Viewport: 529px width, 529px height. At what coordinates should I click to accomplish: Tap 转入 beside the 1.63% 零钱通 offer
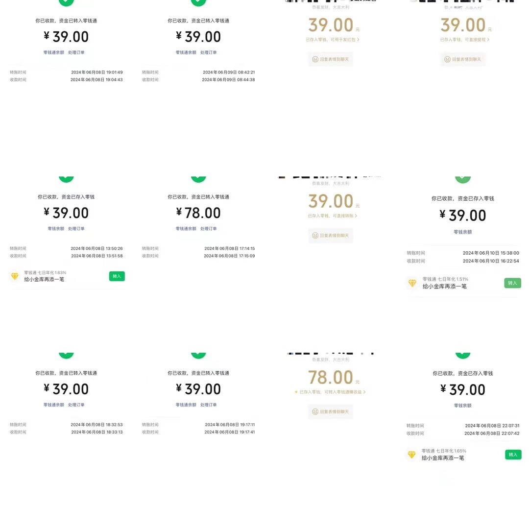point(117,276)
